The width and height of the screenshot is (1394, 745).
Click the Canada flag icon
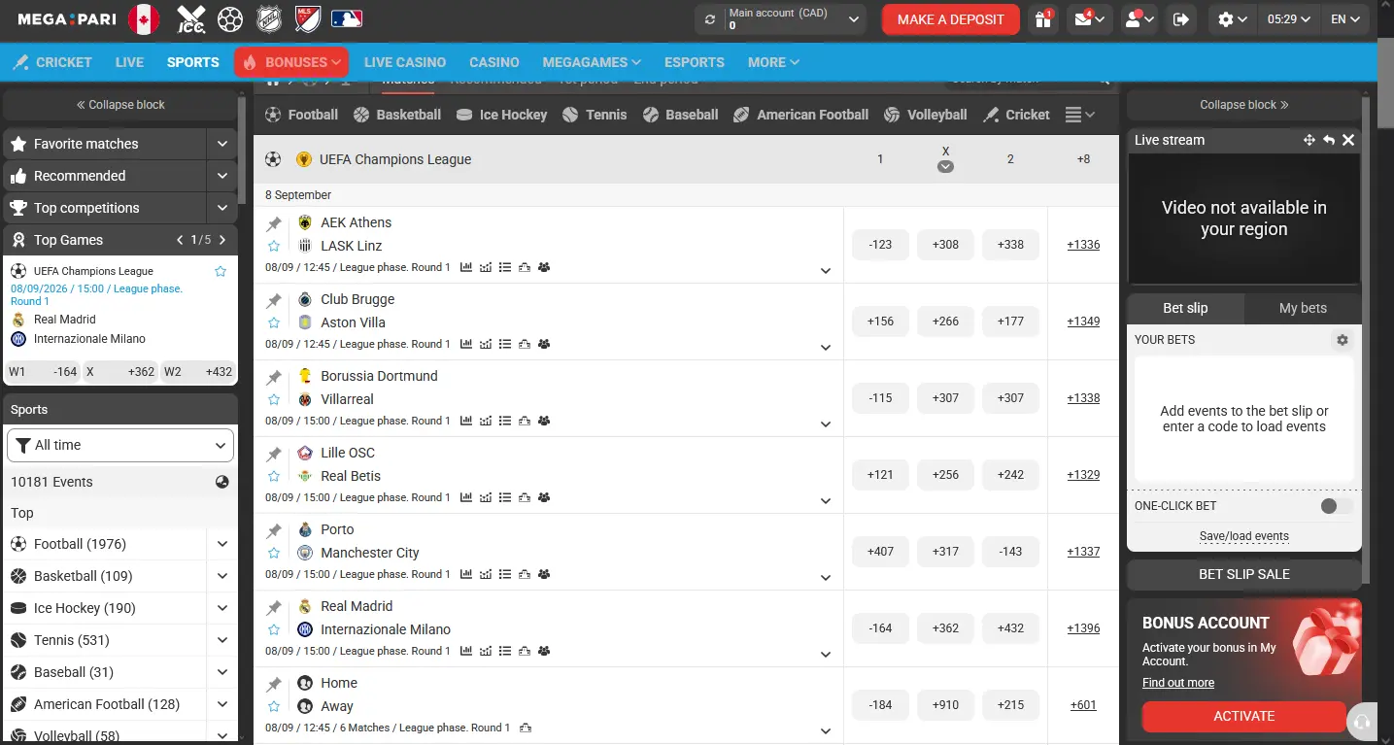click(144, 19)
